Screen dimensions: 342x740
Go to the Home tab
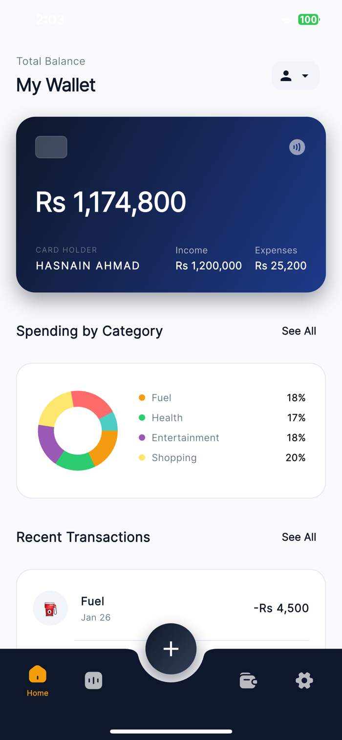pos(38,680)
